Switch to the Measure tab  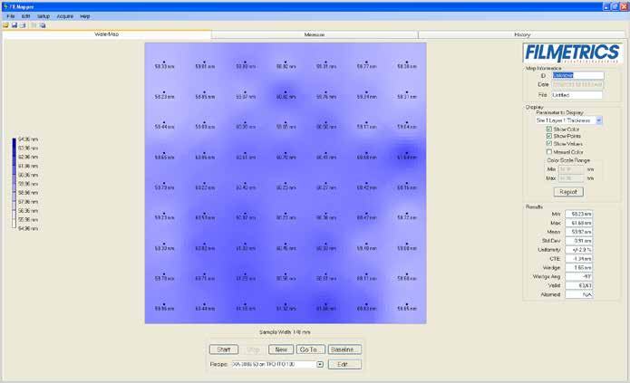(315, 34)
